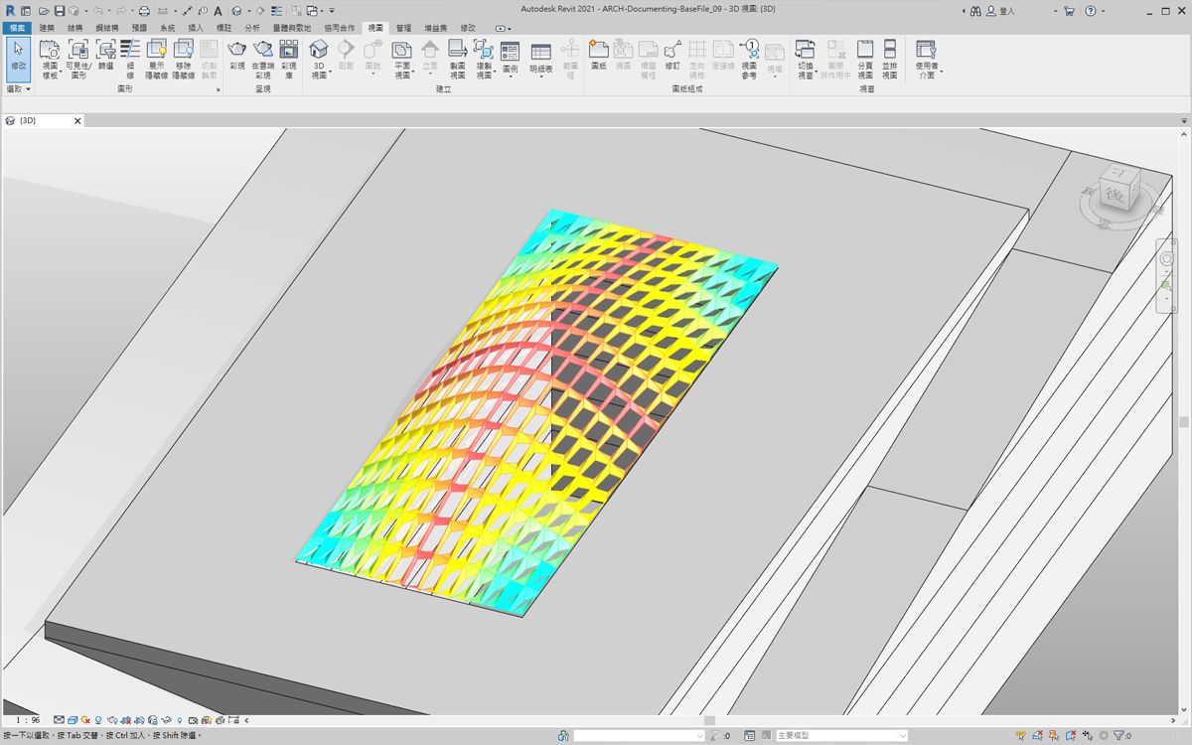Click 分頁視圖 (Tab Views)
Image resolution: width=1192 pixels, height=745 pixels.
865,60
